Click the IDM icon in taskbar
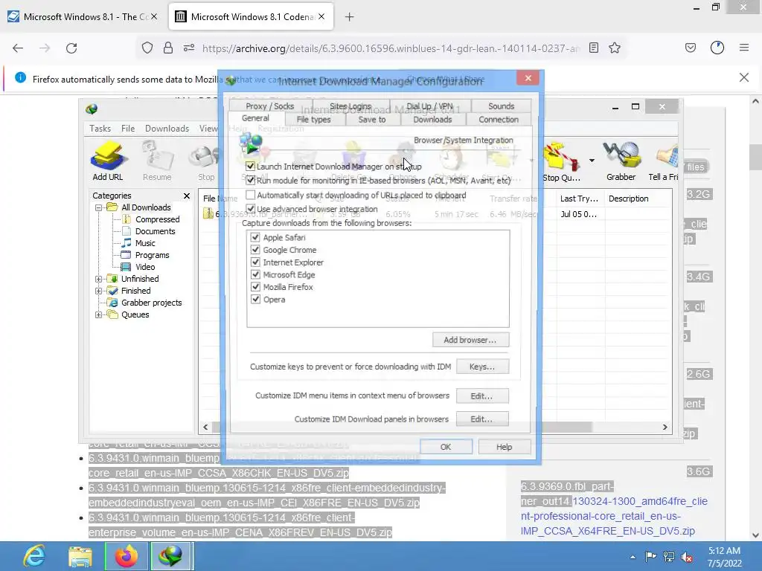Viewport: 762px width, 571px height. pyautogui.click(x=170, y=556)
